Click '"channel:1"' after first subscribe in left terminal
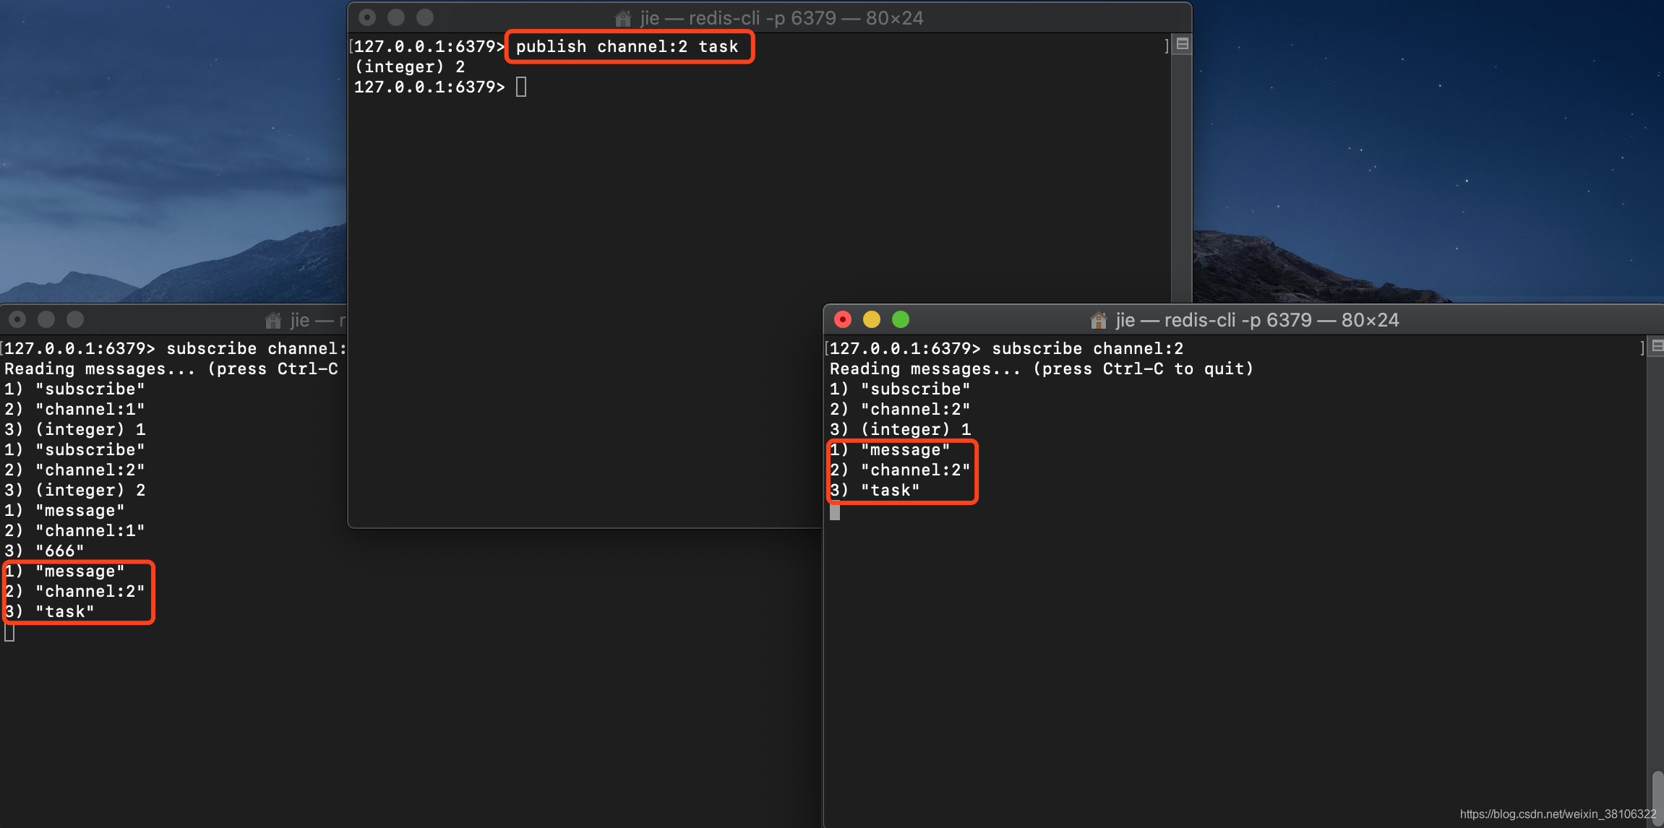The height and width of the screenshot is (828, 1664). [x=74, y=409]
